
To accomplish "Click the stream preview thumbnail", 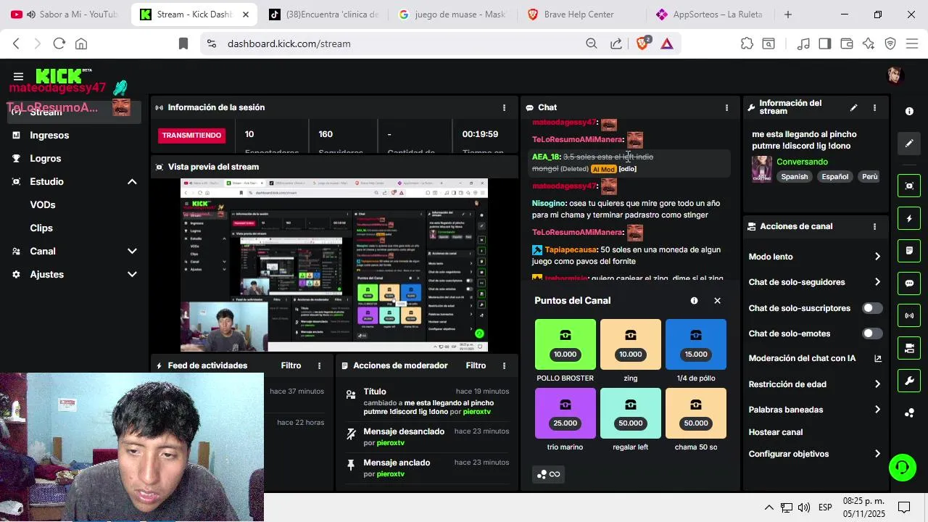I will coord(333,265).
